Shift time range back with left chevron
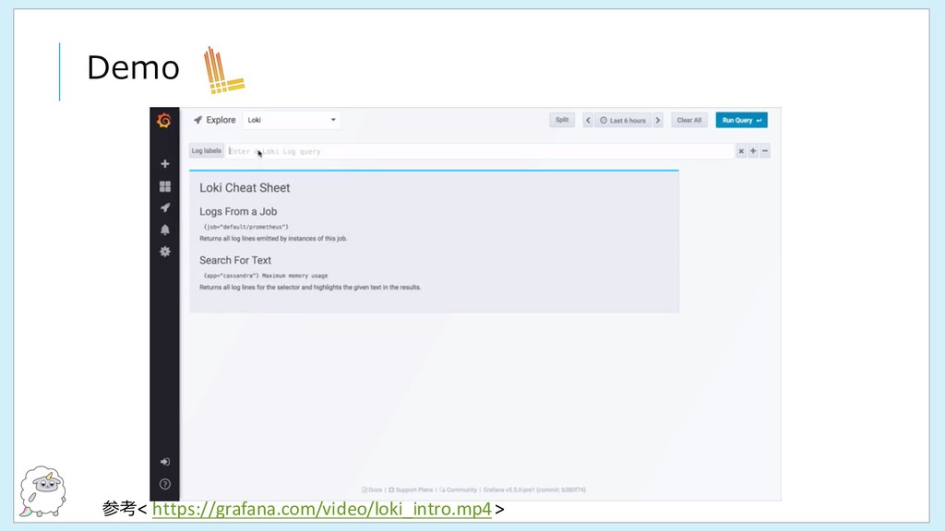The height and width of the screenshot is (531, 945). tap(588, 121)
